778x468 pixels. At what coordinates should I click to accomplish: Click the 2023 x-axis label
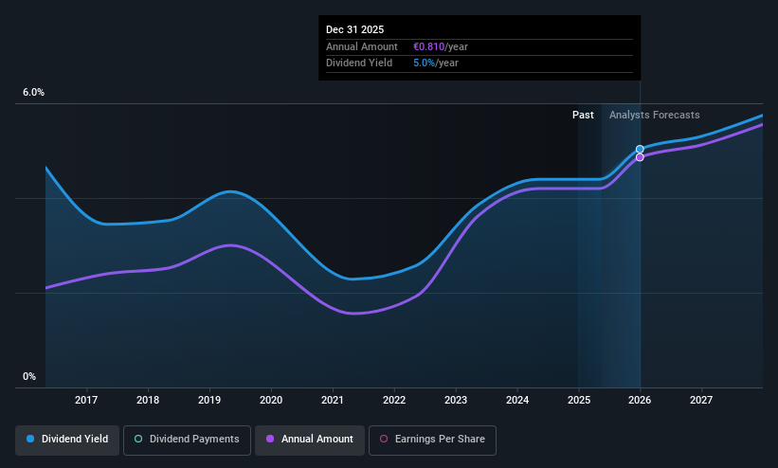tap(455, 401)
